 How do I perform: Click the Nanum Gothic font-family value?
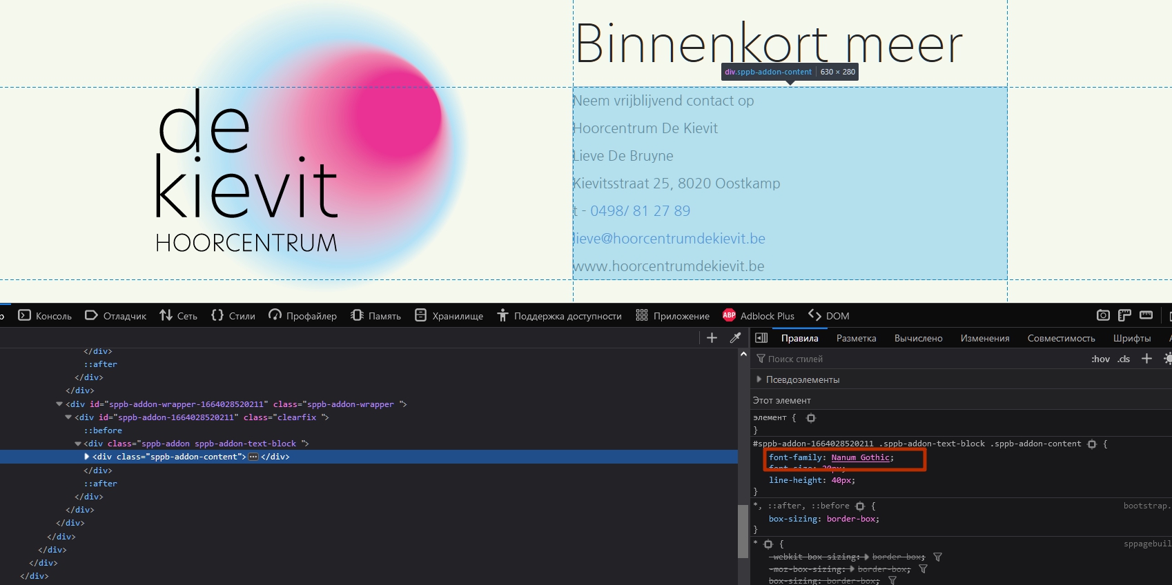coord(860,457)
